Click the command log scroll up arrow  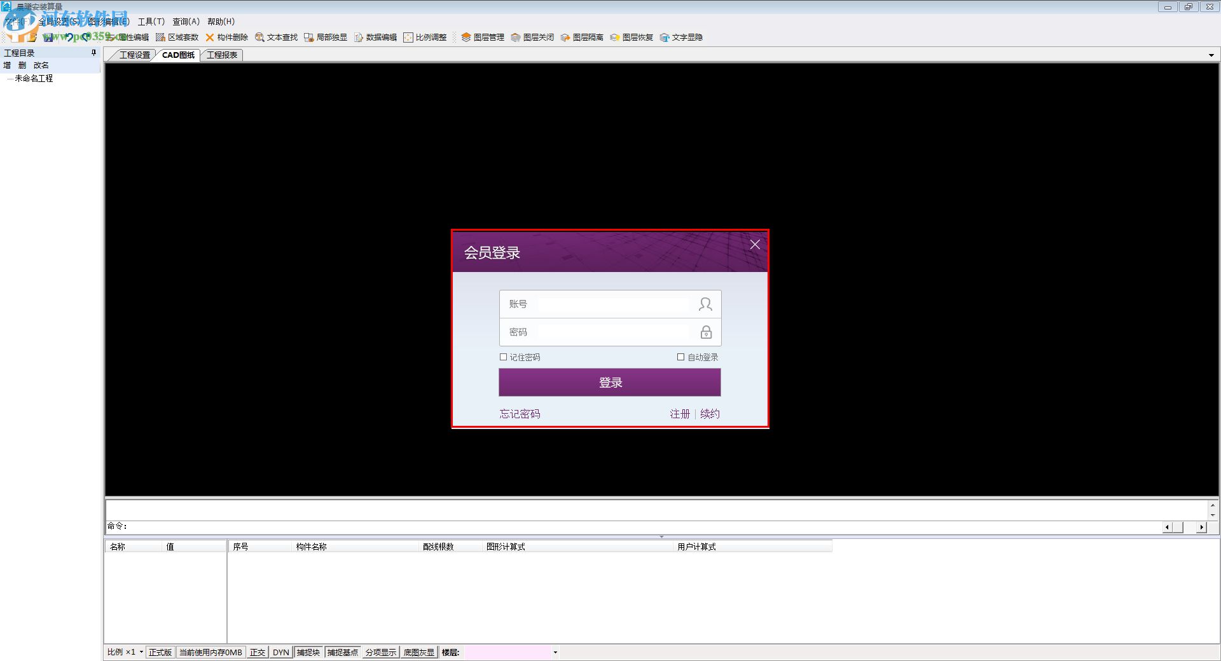1213,505
